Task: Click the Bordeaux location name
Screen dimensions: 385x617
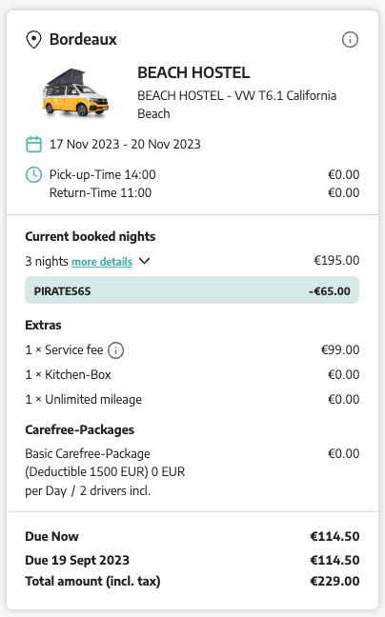Action: click(x=83, y=40)
